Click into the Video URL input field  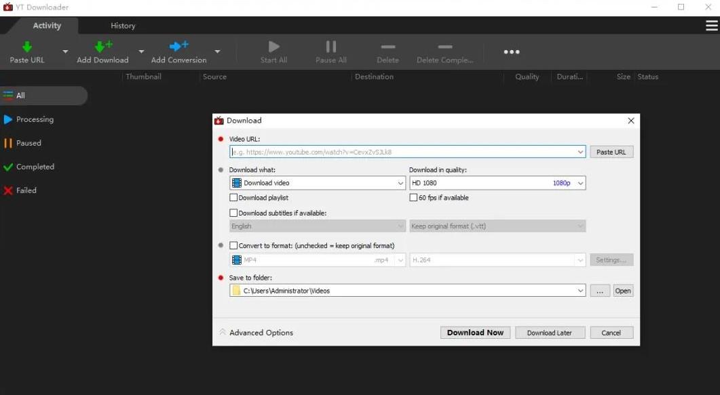tap(402, 152)
